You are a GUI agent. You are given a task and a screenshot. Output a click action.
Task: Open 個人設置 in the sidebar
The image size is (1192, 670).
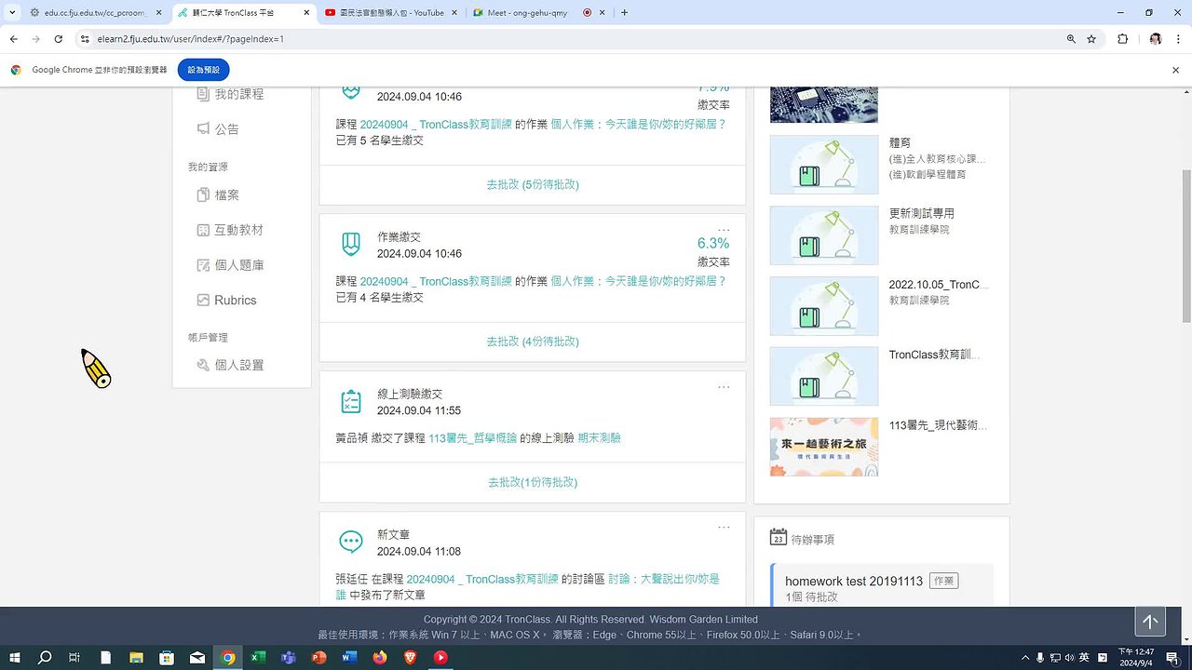click(230, 366)
